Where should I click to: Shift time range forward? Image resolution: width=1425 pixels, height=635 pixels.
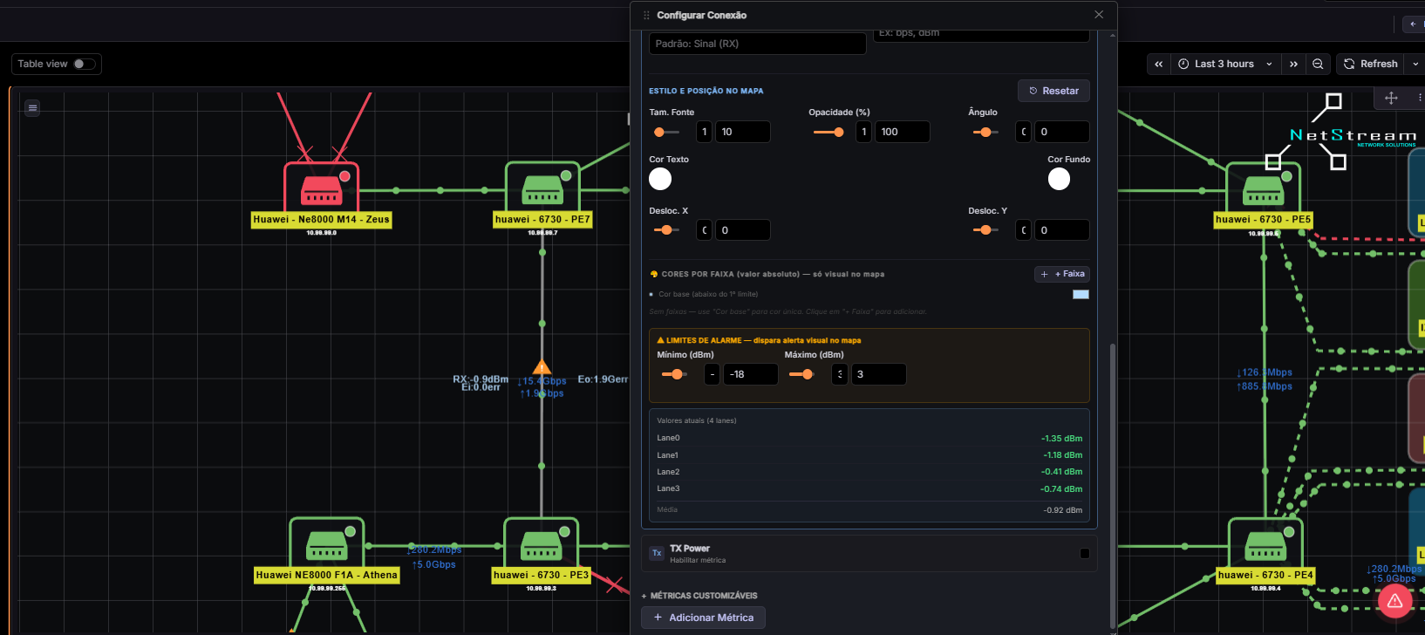click(x=1293, y=64)
